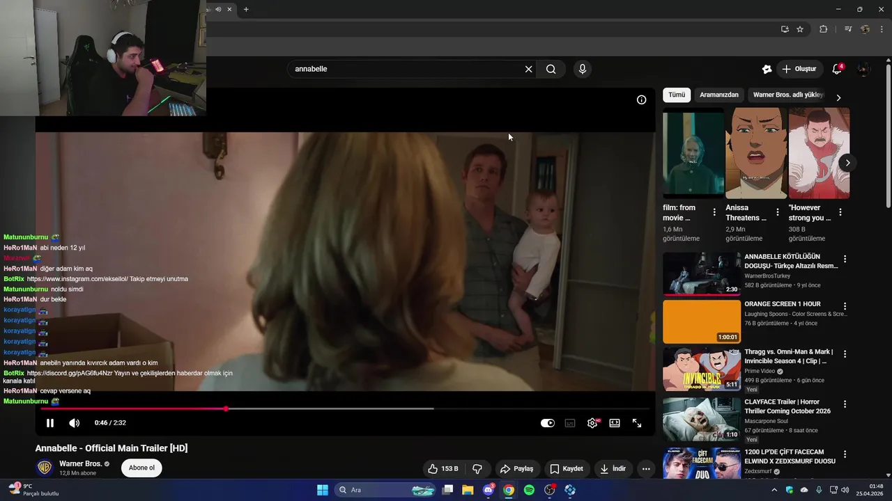Open options for Annabelle Kötülüğün Doğuşu video

click(x=845, y=259)
